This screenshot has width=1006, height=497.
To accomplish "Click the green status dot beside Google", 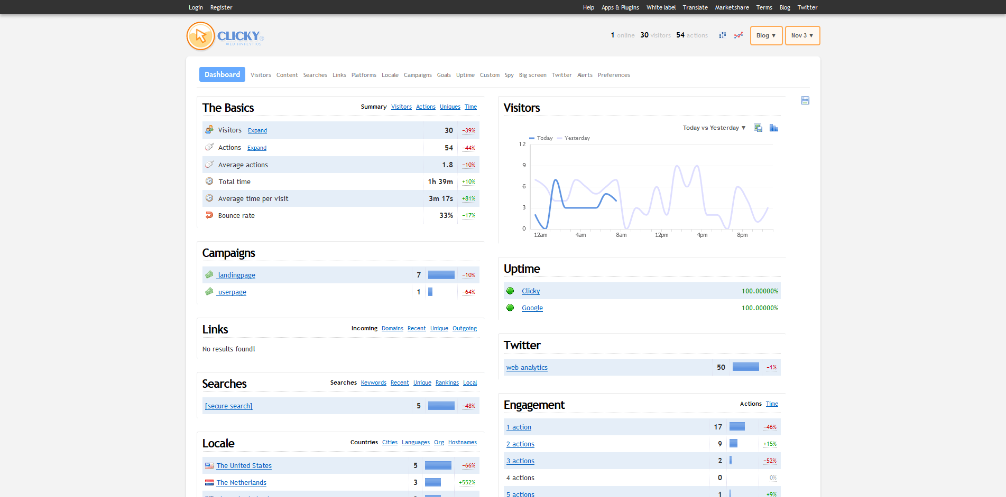I will [x=510, y=308].
